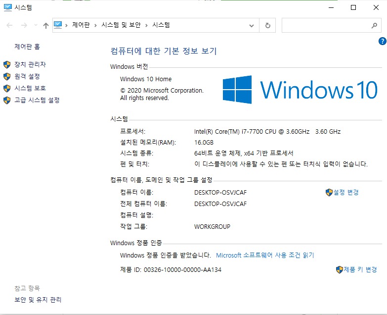Open 제어판 홈 link
387x315 pixels.
(27, 47)
